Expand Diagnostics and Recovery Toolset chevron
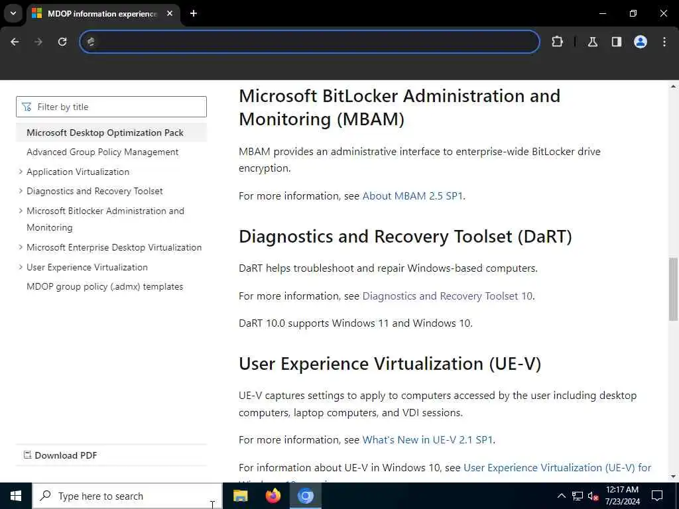This screenshot has height=509, width=679. pos(21,191)
